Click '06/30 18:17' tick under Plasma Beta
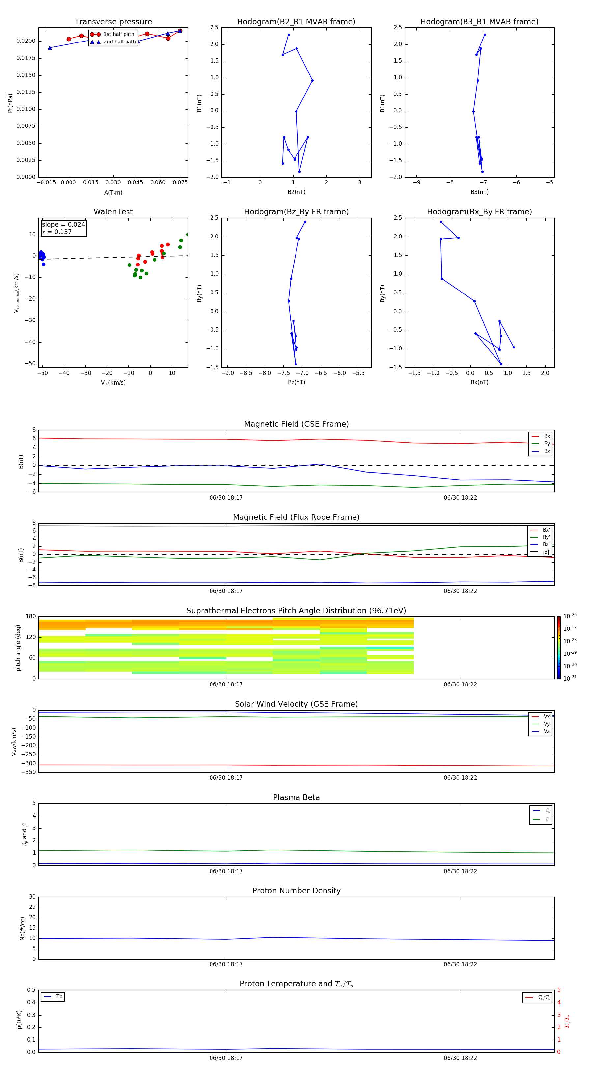The width and height of the screenshot is (593, 1087). coord(226,871)
